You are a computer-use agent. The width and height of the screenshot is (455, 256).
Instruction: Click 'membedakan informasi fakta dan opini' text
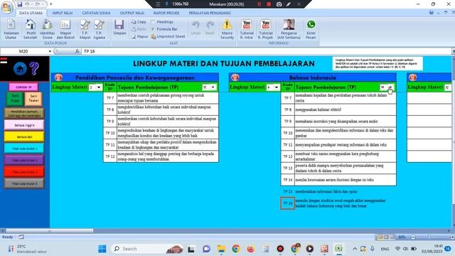pyautogui.click(x=326, y=191)
